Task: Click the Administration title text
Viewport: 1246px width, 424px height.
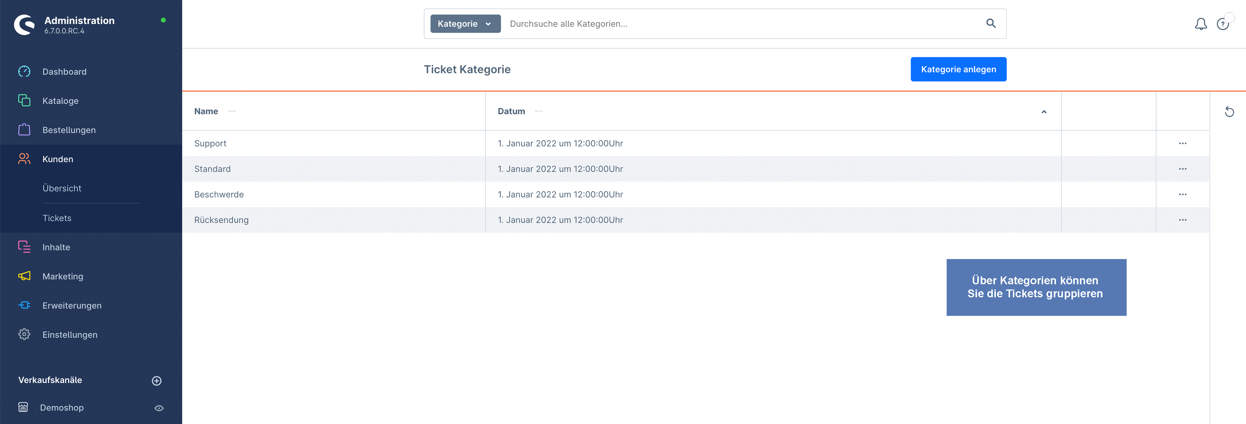Action: click(79, 20)
